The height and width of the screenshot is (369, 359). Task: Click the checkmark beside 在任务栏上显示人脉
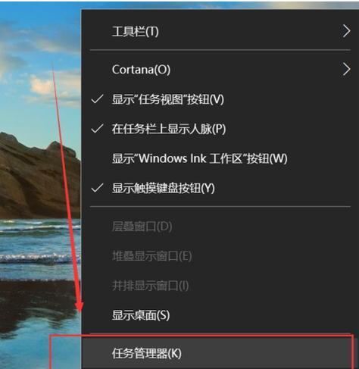click(97, 129)
